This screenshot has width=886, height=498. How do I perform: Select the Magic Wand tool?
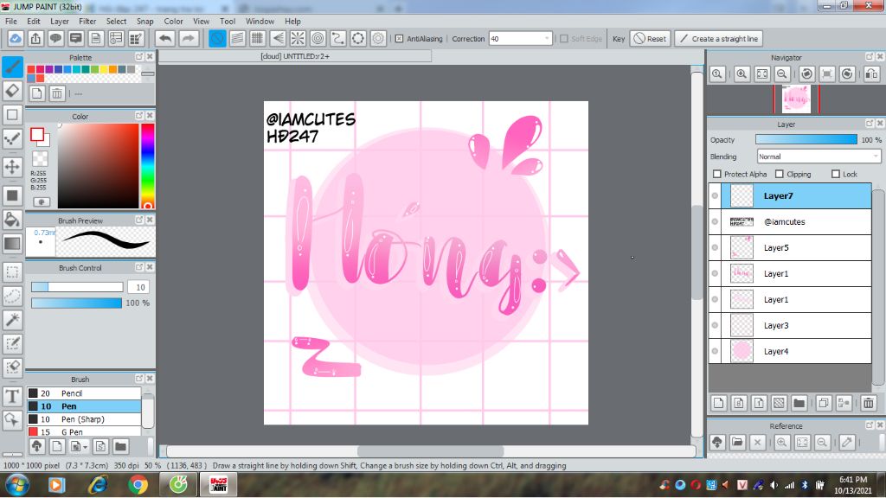coord(12,320)
